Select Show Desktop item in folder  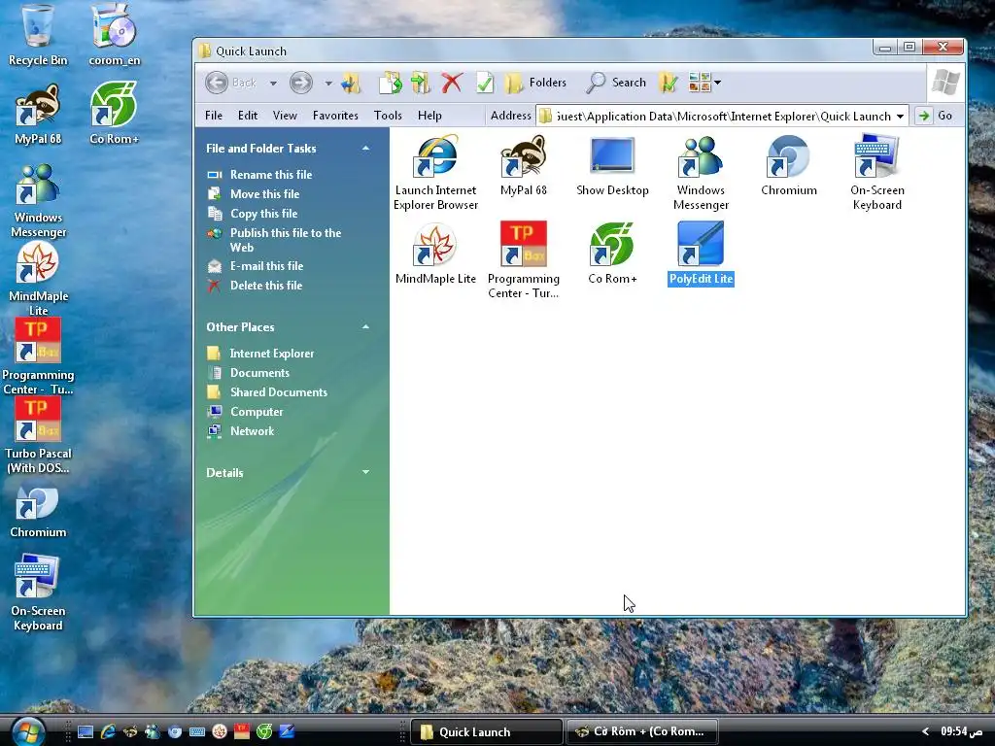612,165
